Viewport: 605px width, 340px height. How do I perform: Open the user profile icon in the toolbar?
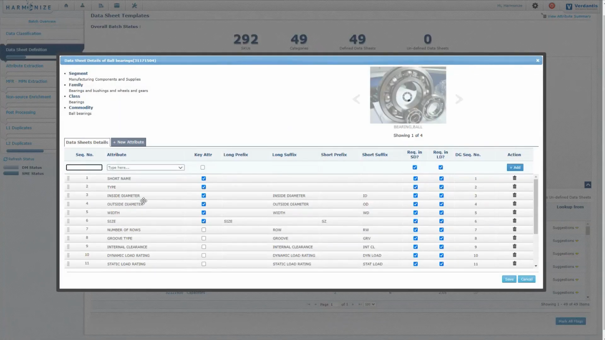coord(82,5)
